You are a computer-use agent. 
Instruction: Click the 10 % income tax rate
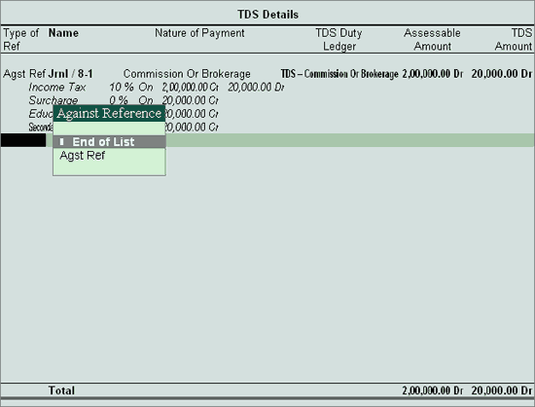tap(122, 88)
